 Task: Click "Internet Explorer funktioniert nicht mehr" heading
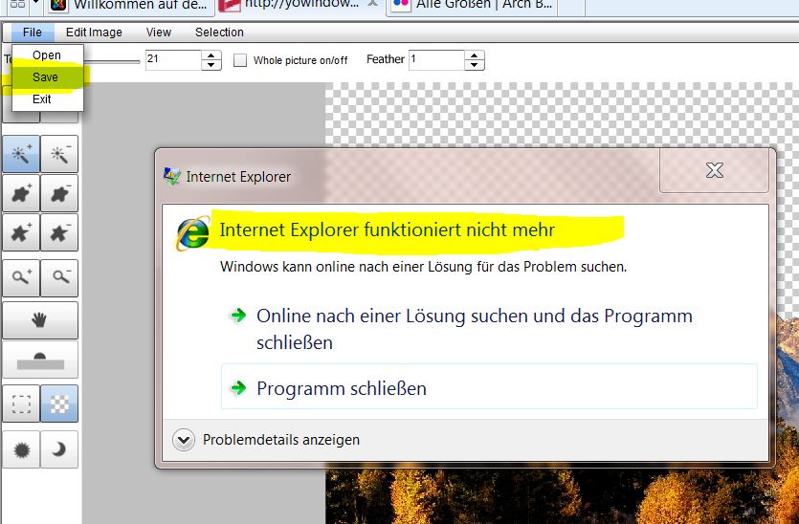click(387, 229)
